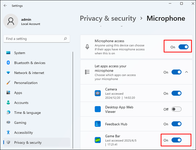196x150 pixels.
Task: Click the back arrow in Settings
Action: pyautogui.click(x=5, y=6)
